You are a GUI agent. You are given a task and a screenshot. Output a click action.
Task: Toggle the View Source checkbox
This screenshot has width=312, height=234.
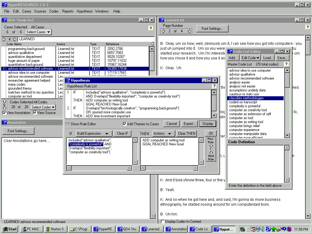point(35,113)
